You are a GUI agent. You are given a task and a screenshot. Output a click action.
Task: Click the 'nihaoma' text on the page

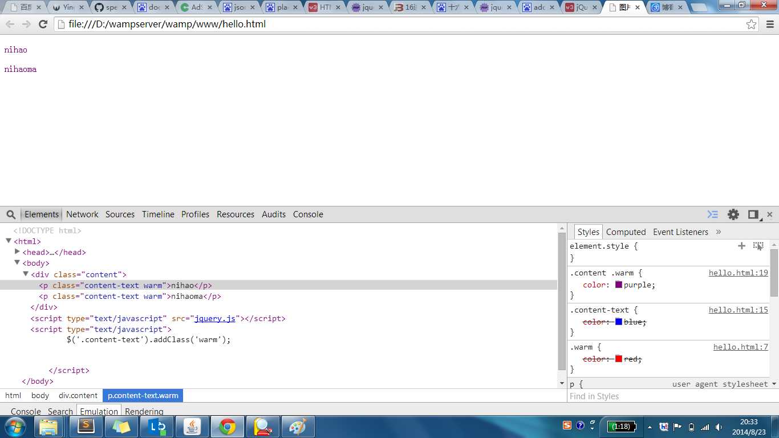(x=21, y=69)
